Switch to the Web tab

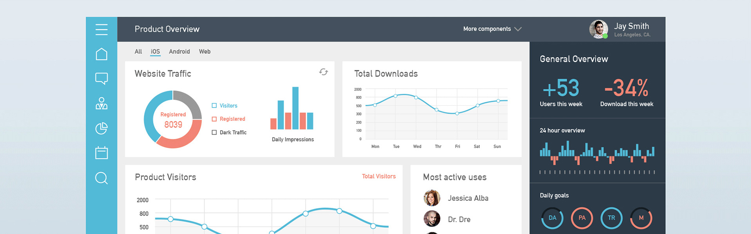coord(205,51)
